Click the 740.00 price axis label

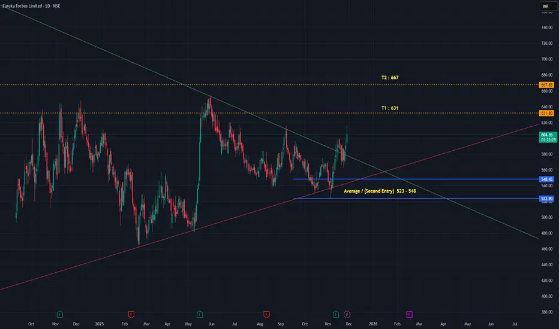coord(546,28)
